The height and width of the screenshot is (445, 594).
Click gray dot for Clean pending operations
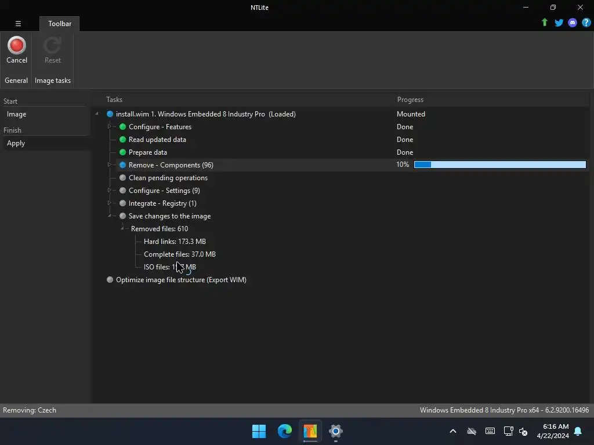coord(123,178)
